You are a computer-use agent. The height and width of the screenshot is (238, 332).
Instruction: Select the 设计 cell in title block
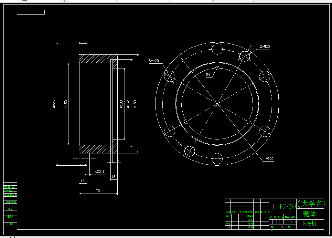228,216
